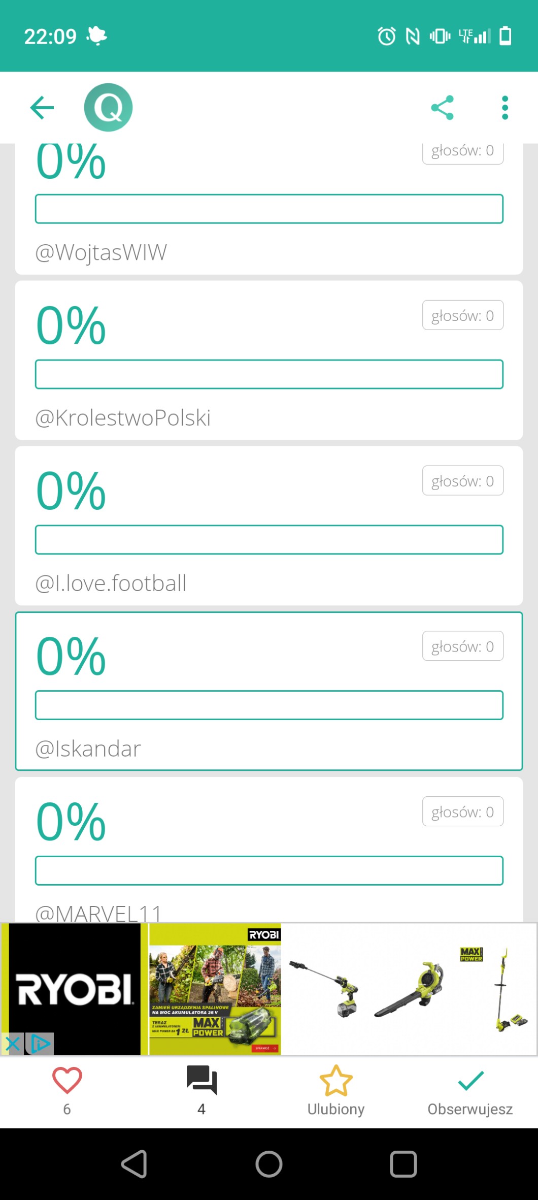Viewport: 538px width, 1200px height.
Task: Tap vote count badge for @Iskandar
Action: click(x=462, y=646)
